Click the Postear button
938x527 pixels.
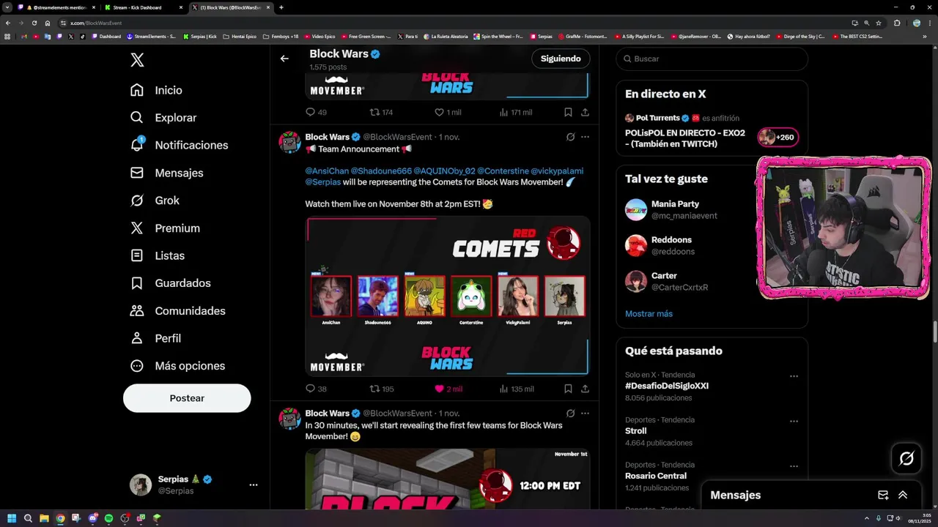pyautogui.click(x=187, y=398)
